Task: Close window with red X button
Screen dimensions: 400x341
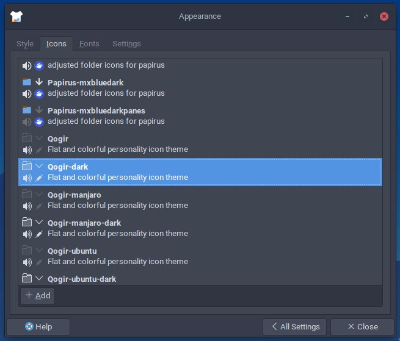Action: point(384,16)
